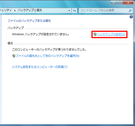Click the refresh arrows button by the address bar
Image resolution: width=135 pixels, height=126 pixels.
click(74, 10)
